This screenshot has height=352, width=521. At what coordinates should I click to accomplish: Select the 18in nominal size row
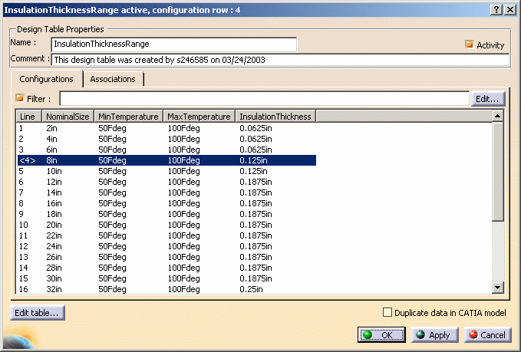(167, 214)
